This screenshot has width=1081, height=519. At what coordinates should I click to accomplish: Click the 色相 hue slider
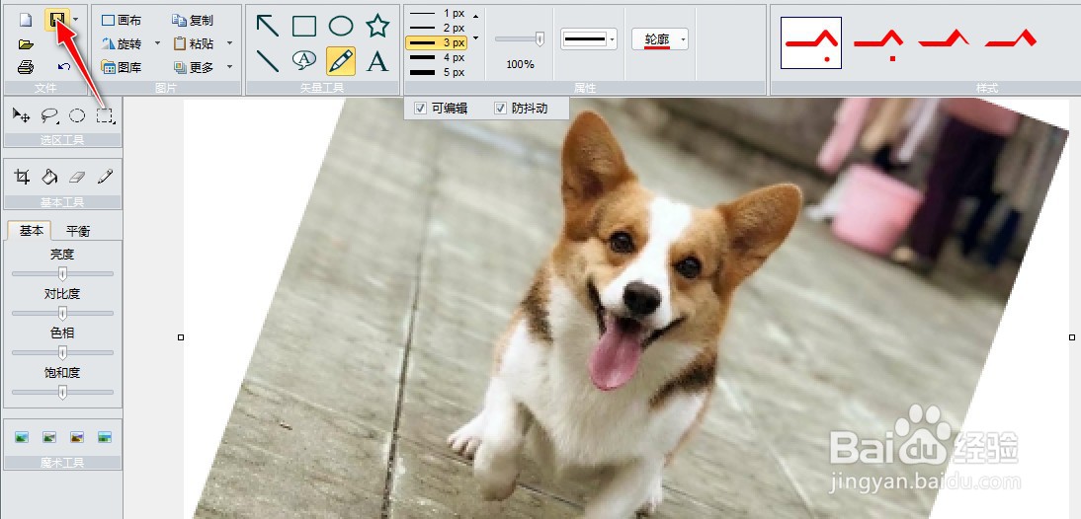click(x=62, y=352)
